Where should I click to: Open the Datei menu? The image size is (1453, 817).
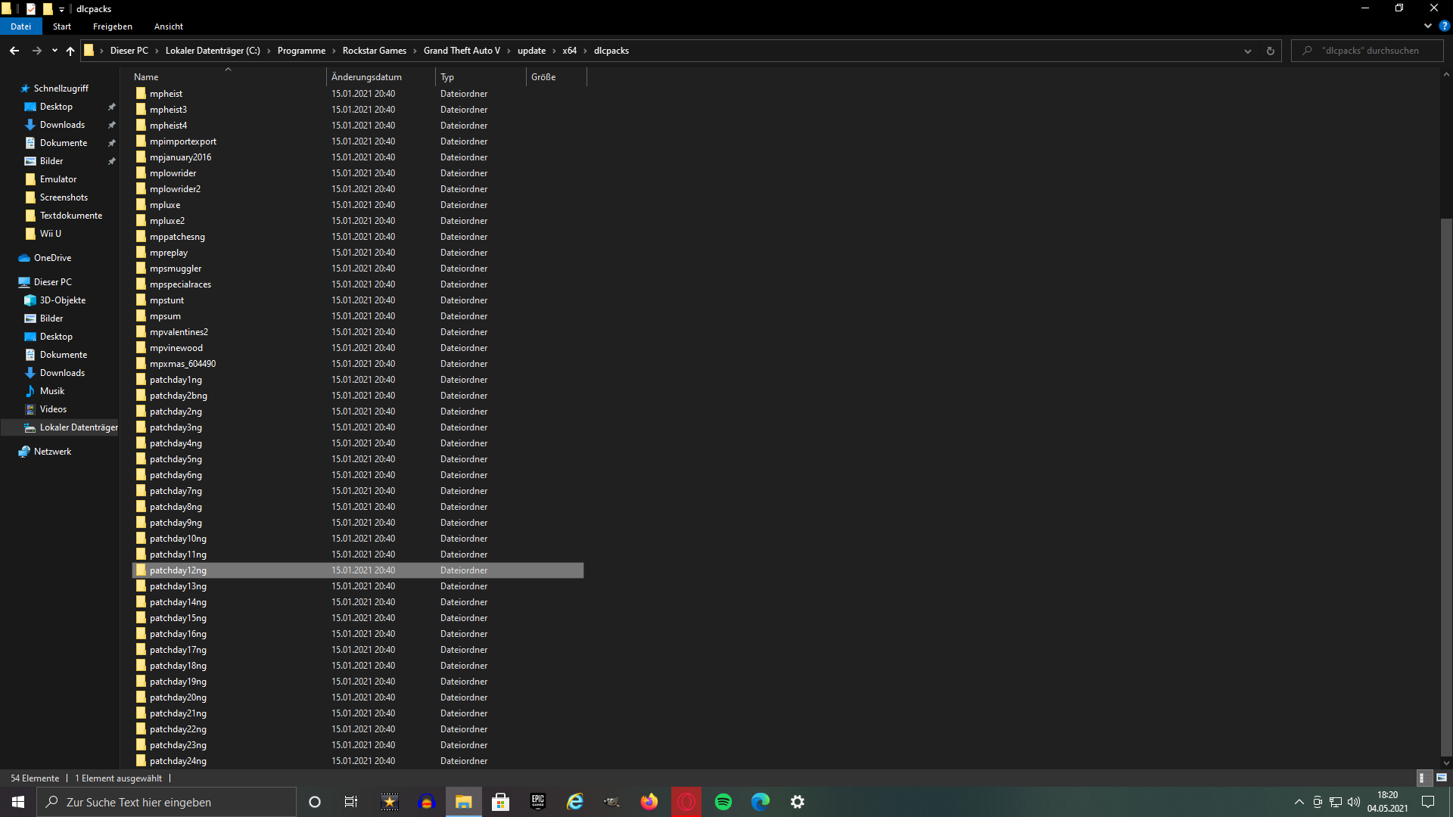click(20, 26)
